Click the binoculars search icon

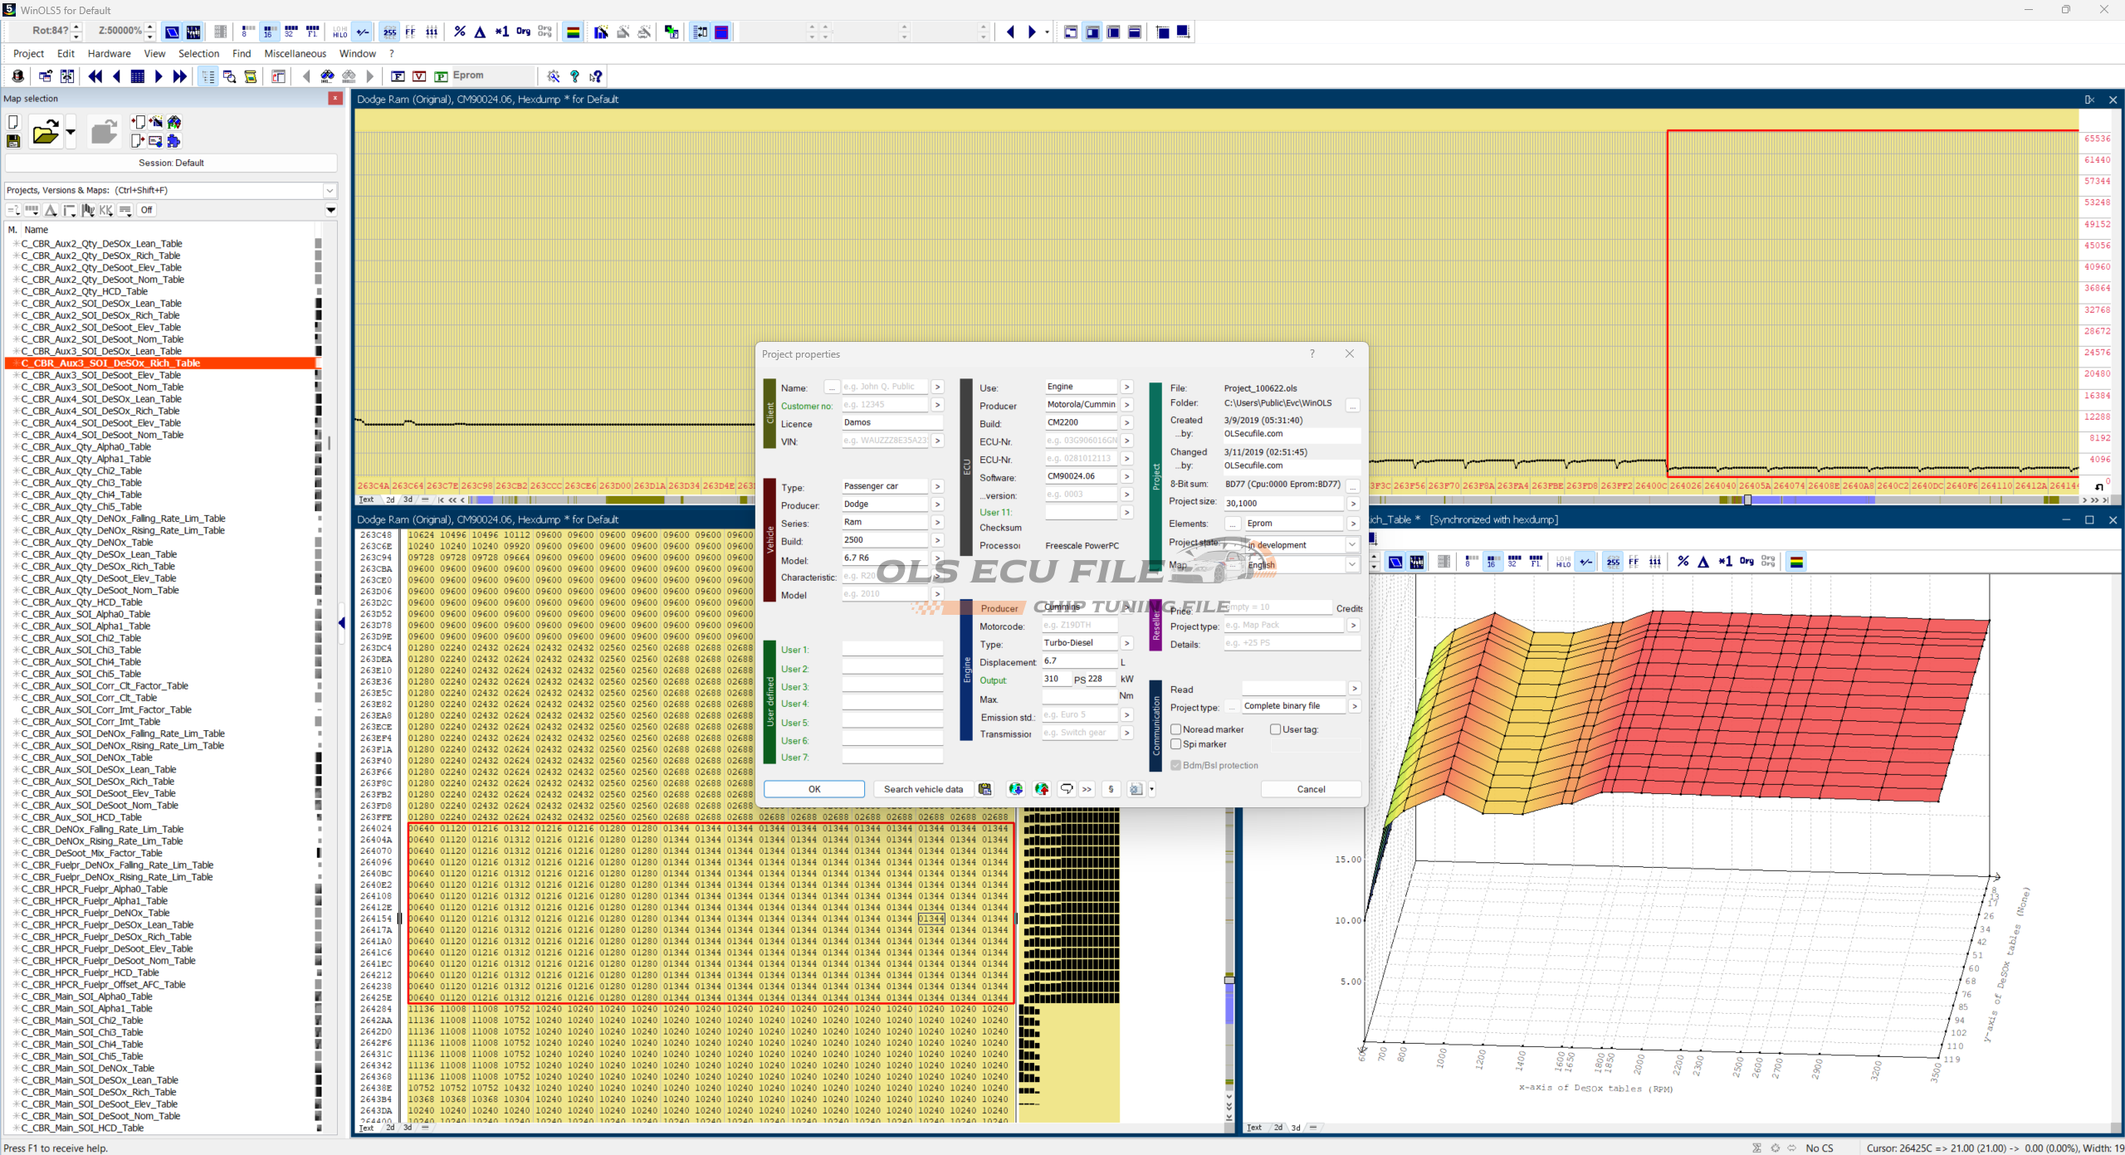[327, 76]
